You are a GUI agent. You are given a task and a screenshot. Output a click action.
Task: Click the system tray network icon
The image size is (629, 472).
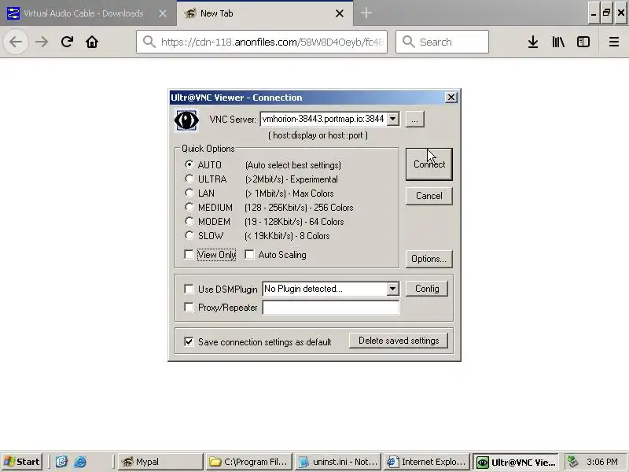pyautogui.click(x=572, y=462)
